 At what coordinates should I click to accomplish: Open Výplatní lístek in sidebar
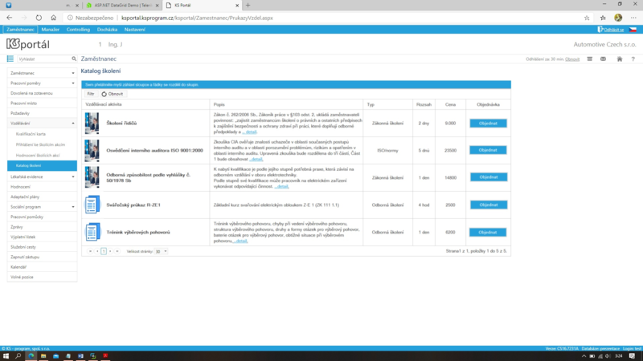(x=23, y=237)
